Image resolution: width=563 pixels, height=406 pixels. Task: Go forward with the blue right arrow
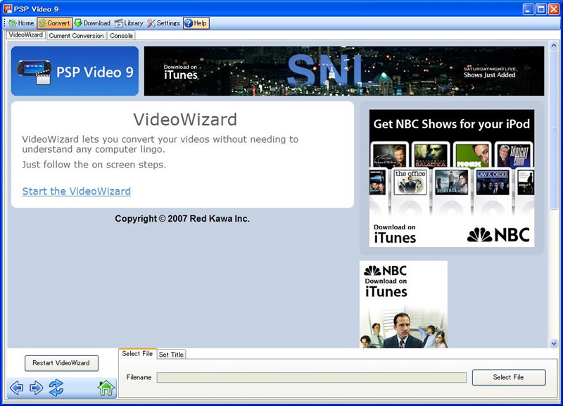37,388
